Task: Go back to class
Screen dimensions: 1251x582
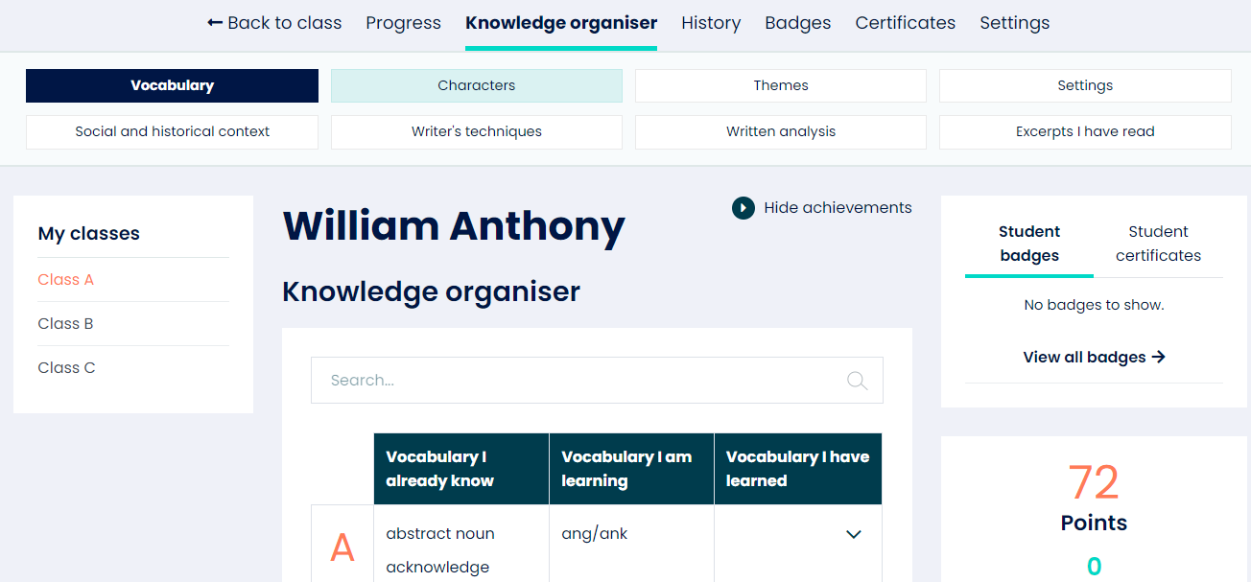Action: [274, 23]
